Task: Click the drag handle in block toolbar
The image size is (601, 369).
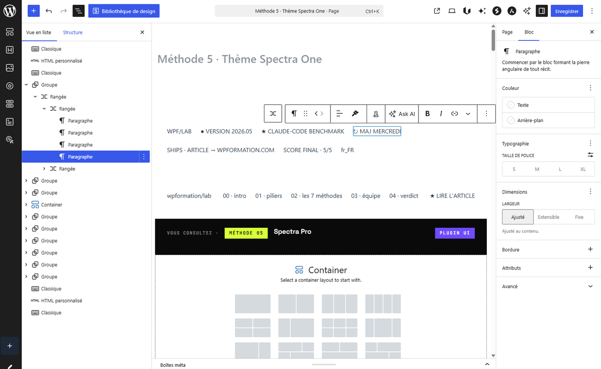Action: point(306,113)
